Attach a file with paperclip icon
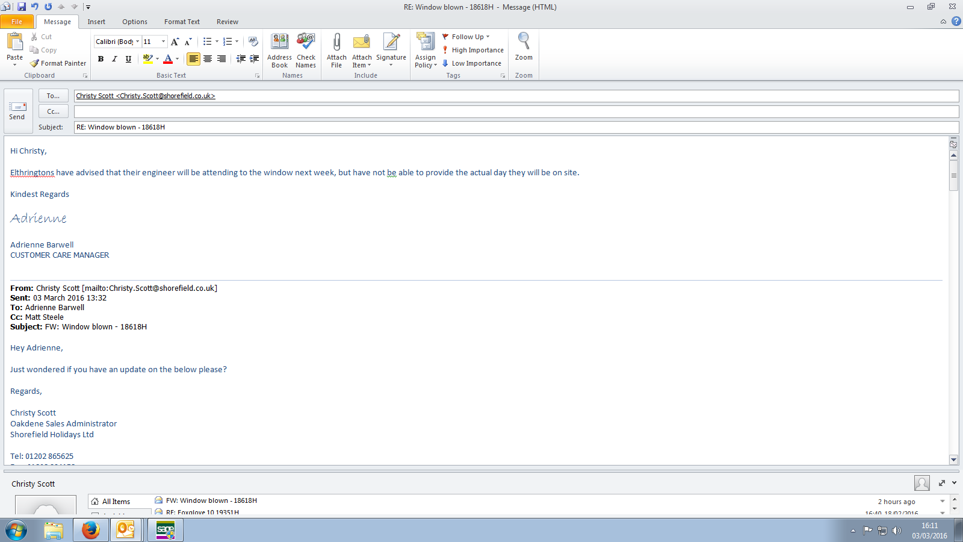This screenshot has width=963, height=542. (x=336, y=51)
